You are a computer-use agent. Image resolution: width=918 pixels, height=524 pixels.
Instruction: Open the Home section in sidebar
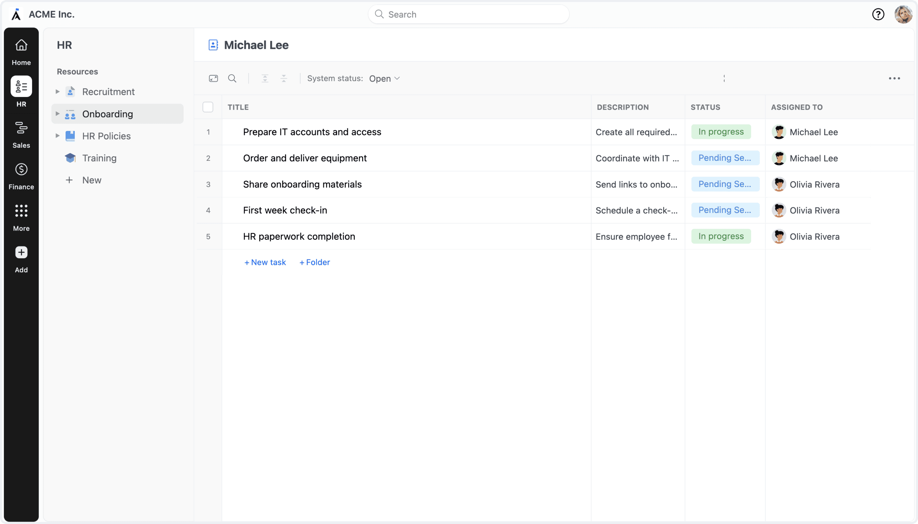point(21,51)
